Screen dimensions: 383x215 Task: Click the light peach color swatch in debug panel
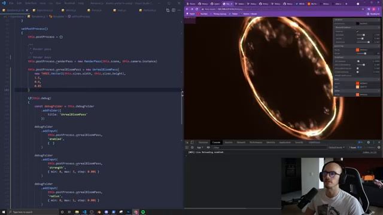pos(358,87)
